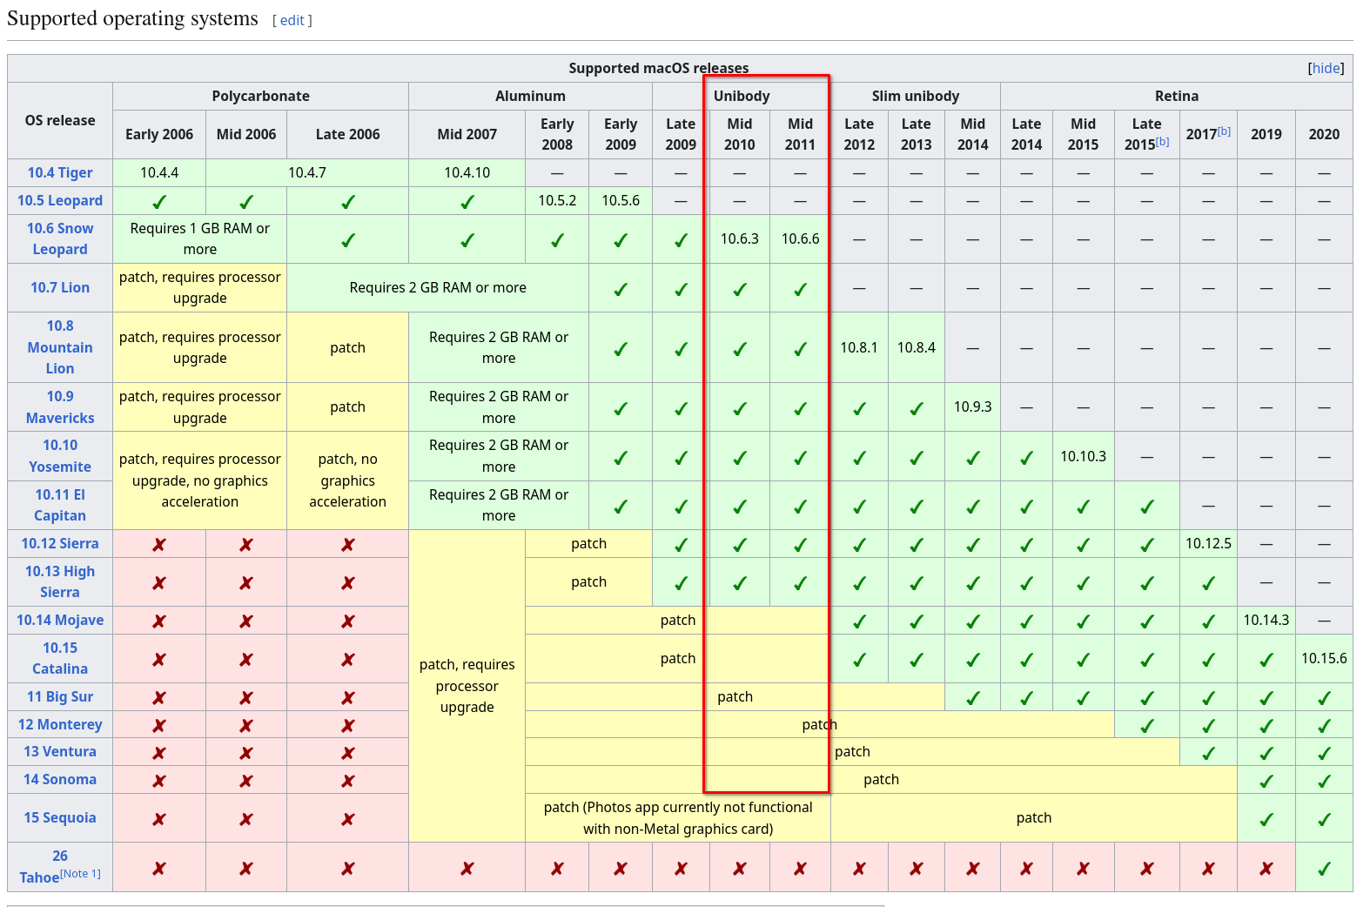Viewport: 1370px width, 907px height.
Task: Click the 10.6.3 cell under Mid 2010
Action: point(740,239)
